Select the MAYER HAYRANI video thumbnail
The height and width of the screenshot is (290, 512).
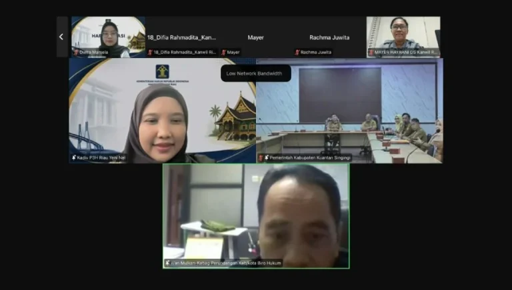pos(403,37)
